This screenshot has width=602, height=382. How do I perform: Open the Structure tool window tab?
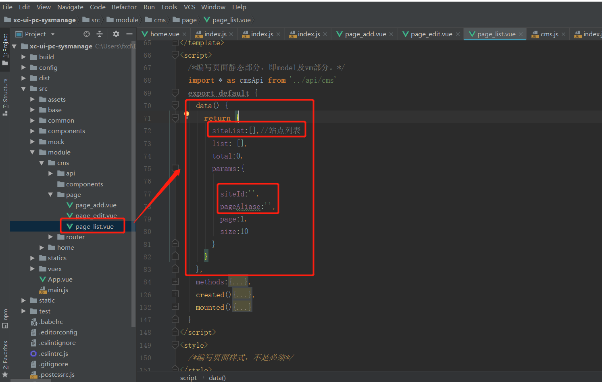[5, 97]
